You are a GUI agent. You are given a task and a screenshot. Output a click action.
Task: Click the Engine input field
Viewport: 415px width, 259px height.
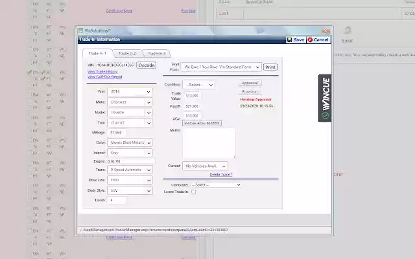coord(131,161)
